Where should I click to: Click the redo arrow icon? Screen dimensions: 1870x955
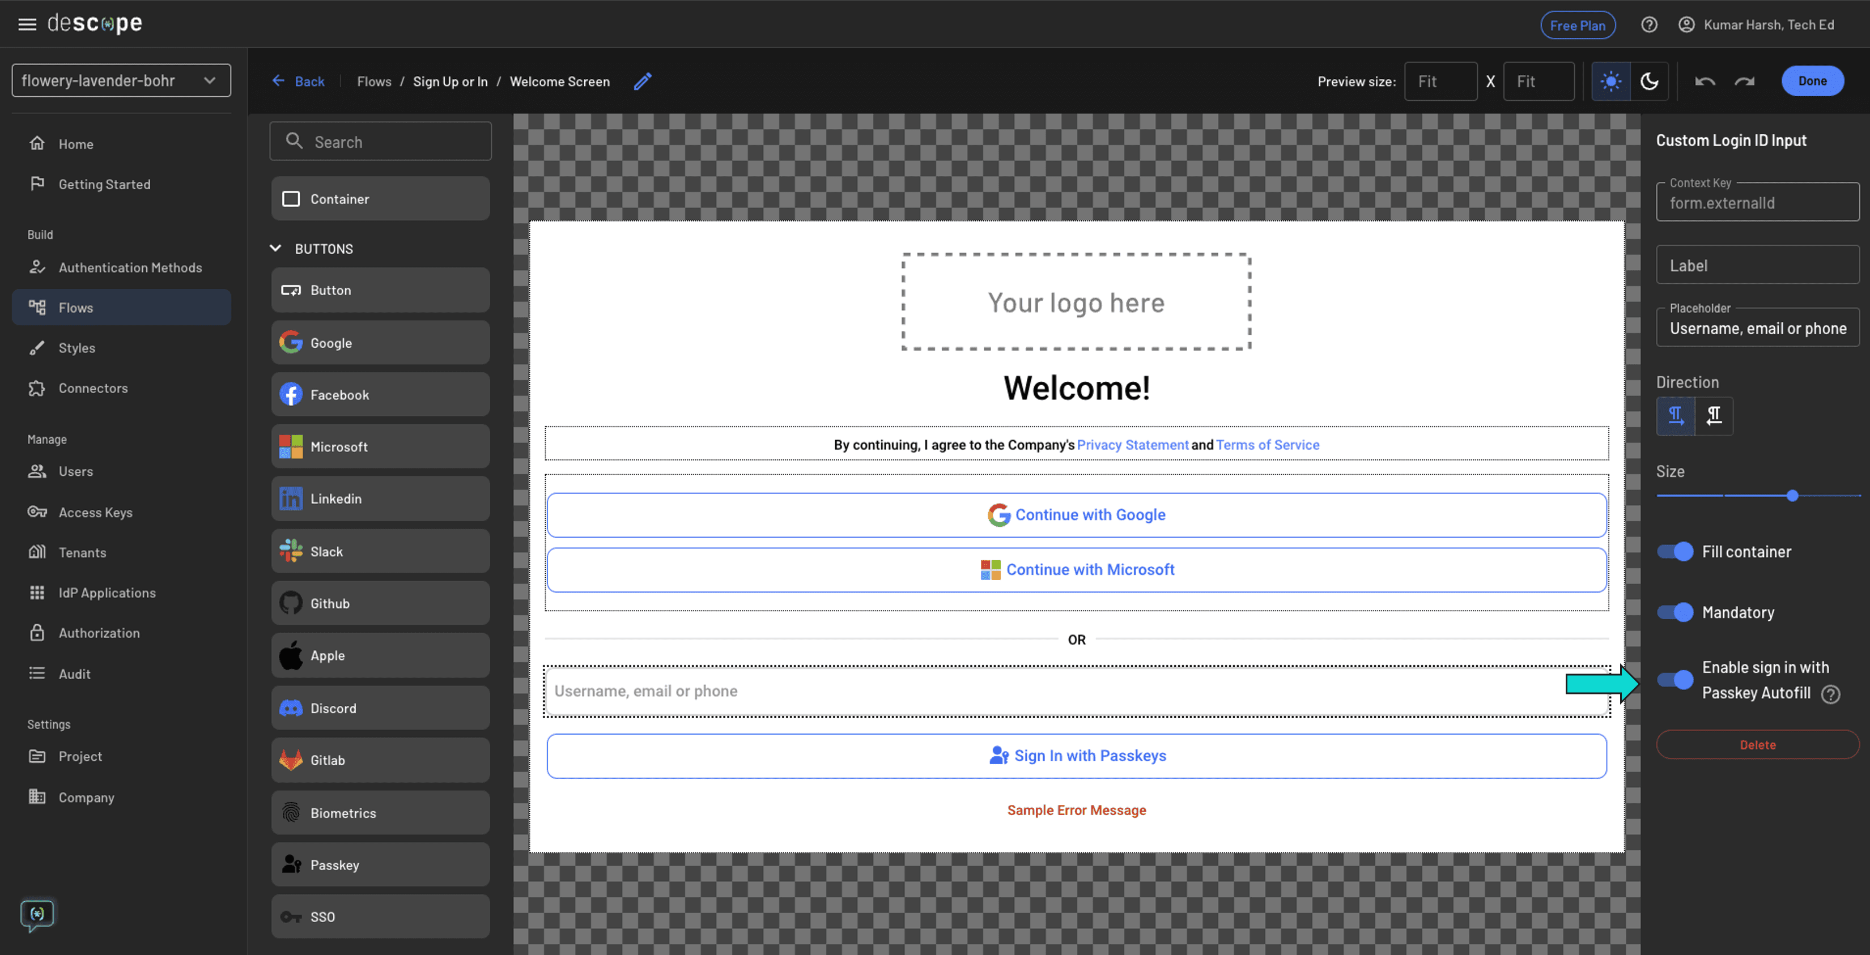tap(1744, 81)
